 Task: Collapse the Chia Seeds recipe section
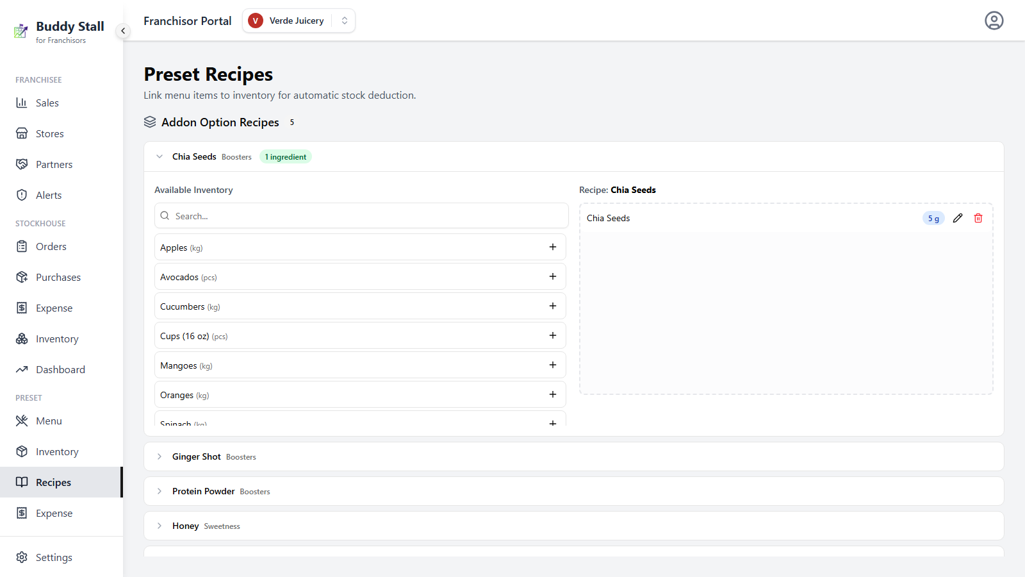click(x=160, y=156)
